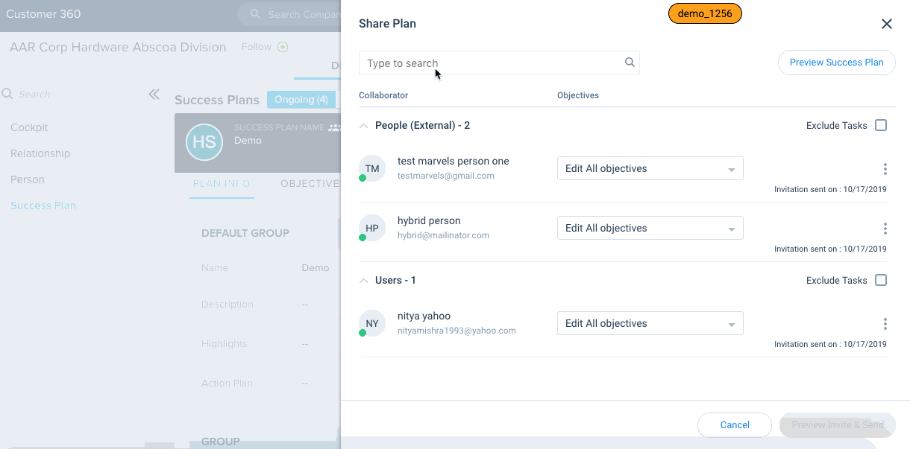Collapse the Users section

364,281
